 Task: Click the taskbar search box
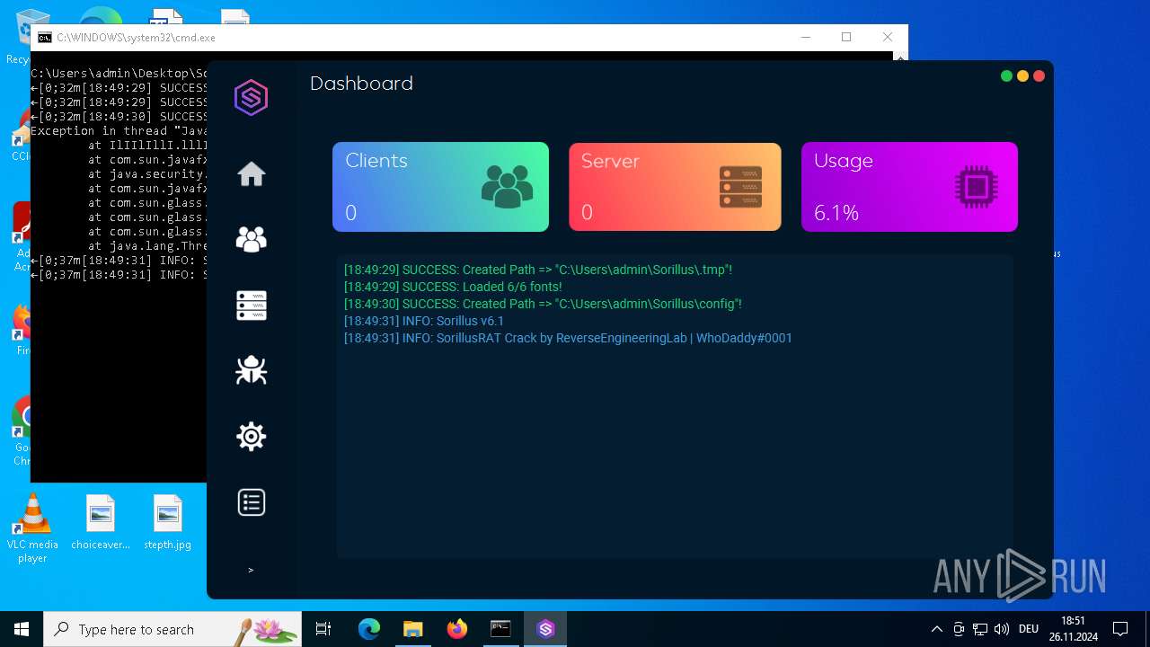[172, 629]
